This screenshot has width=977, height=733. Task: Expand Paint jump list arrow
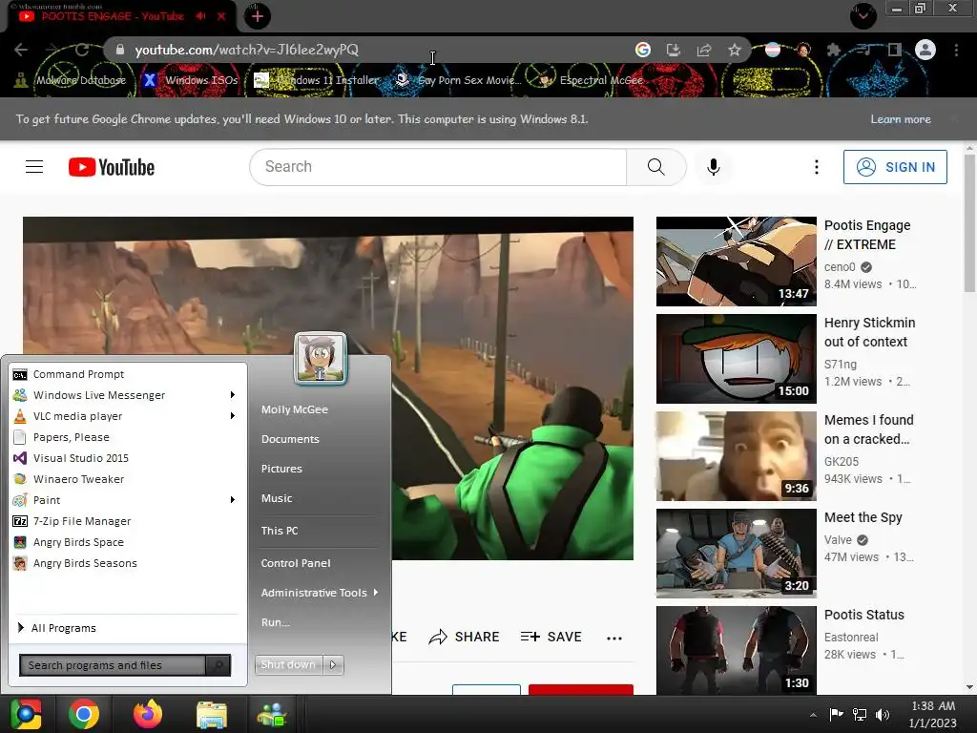233,500
